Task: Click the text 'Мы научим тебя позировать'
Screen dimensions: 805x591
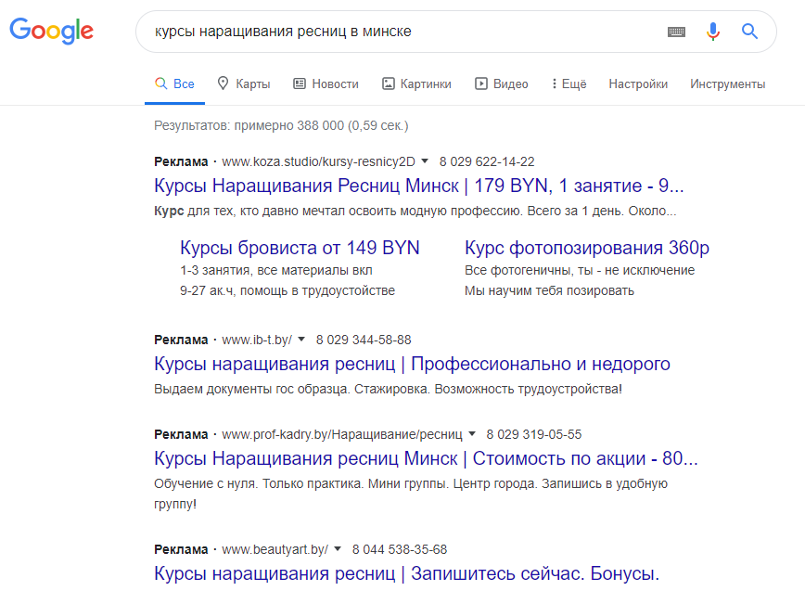Action: coord(549,290)
